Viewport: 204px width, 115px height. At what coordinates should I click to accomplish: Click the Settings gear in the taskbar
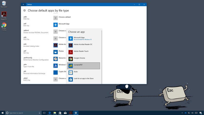(x=76, y=113)
